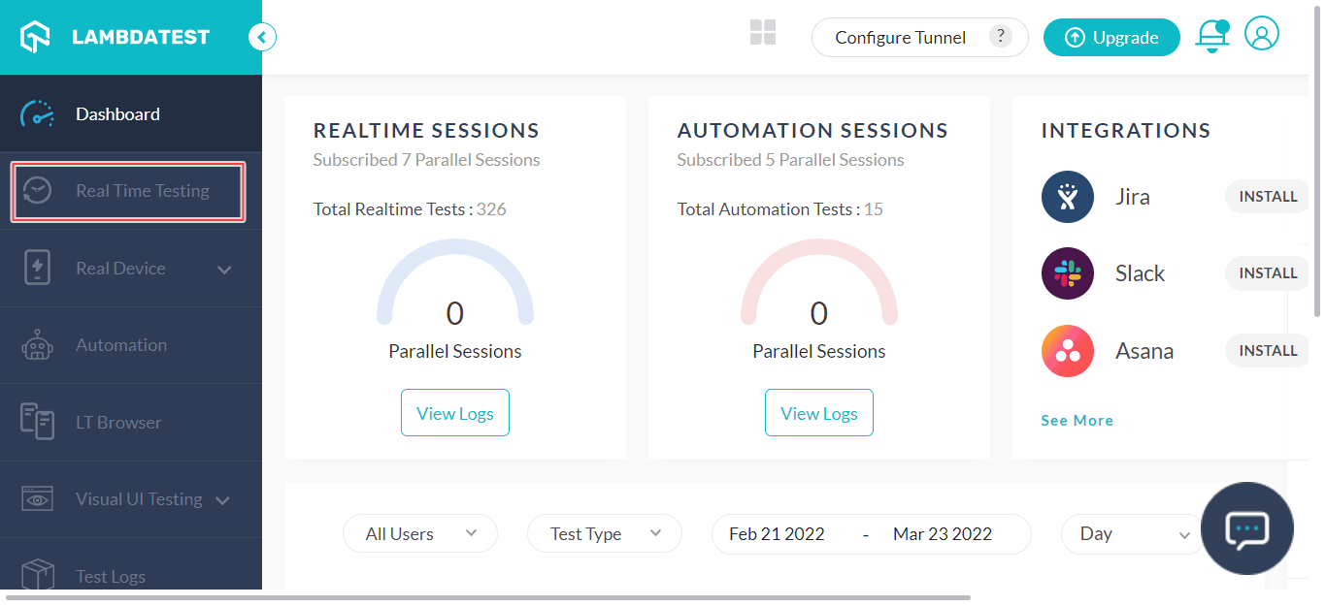Open the Day interval dropdown
Viewport: 1326px width, 606px height.
pyautogui.click(x=1134, y=533)
